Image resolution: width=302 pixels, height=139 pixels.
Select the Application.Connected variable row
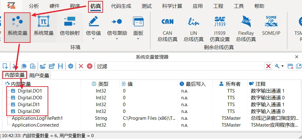(151, 125)
